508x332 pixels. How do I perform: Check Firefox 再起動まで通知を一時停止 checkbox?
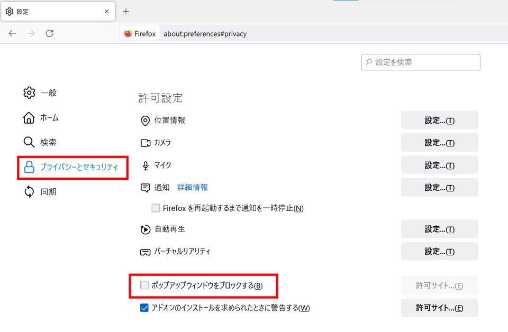click(x=156, y=208)
